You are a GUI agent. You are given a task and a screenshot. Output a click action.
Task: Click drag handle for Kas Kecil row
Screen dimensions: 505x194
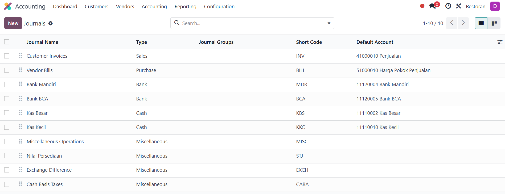pos(20,127)
